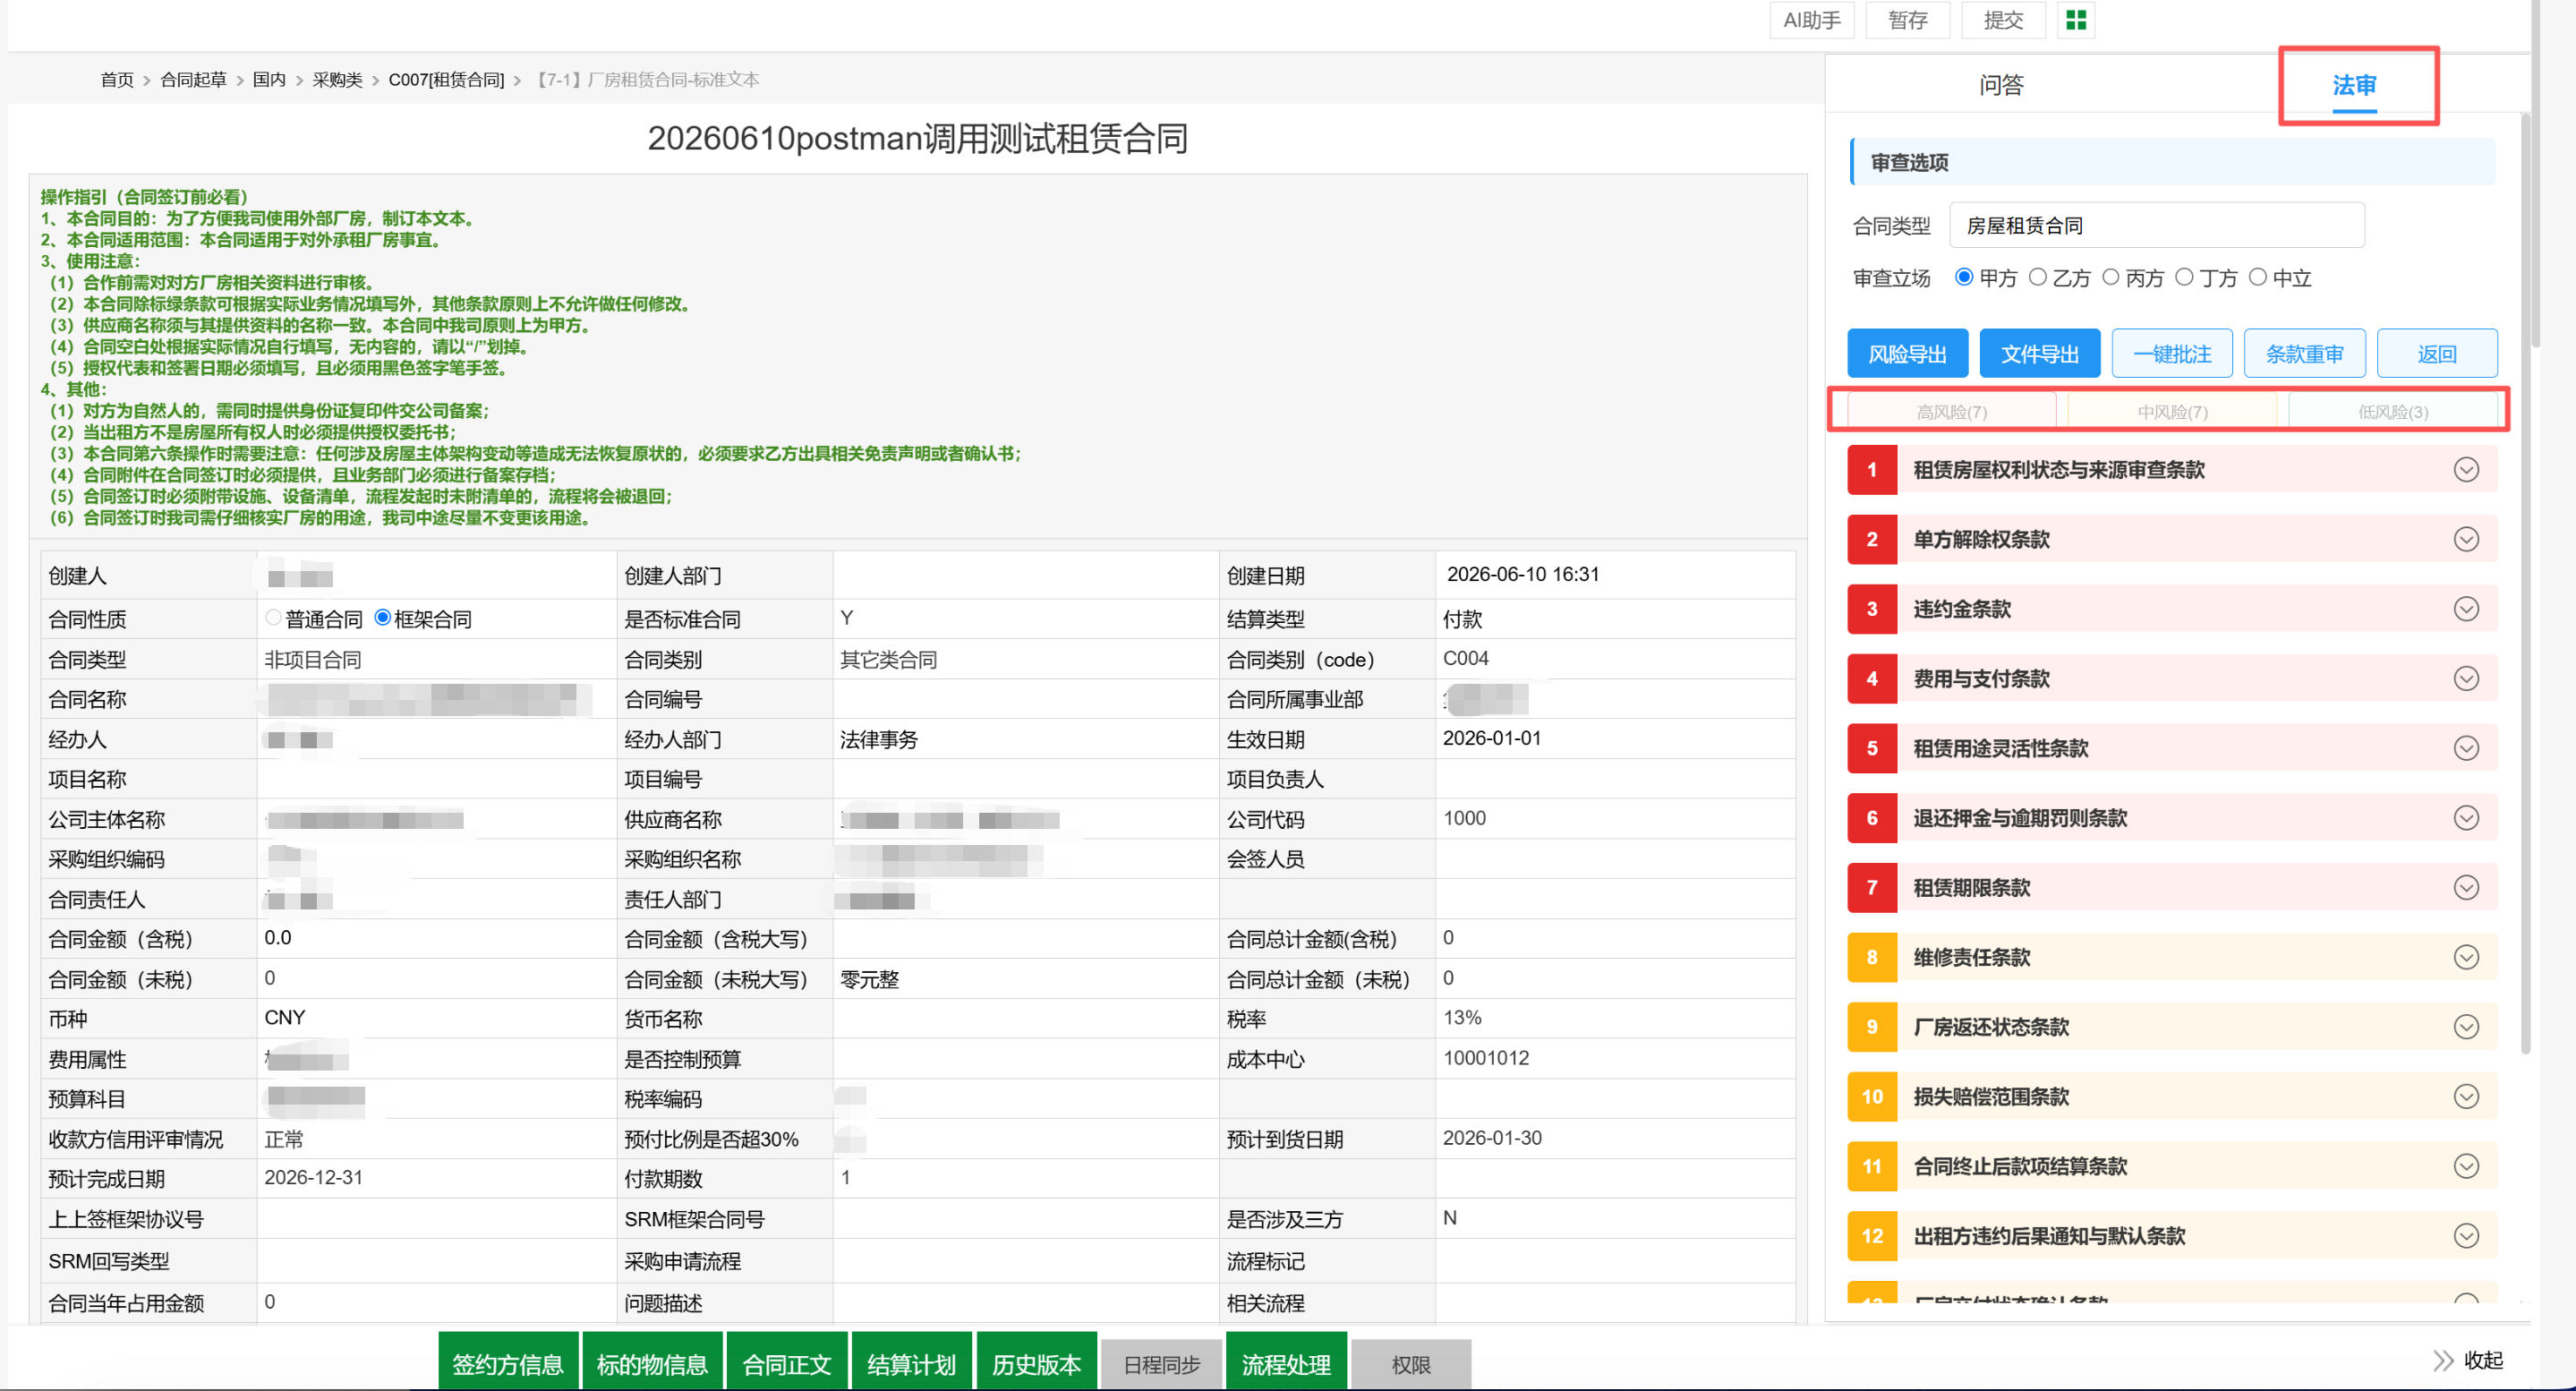Click the review panel vertical scrollbar
This screenshot has height=1391, width=2576.
[x=2526, y=583]
